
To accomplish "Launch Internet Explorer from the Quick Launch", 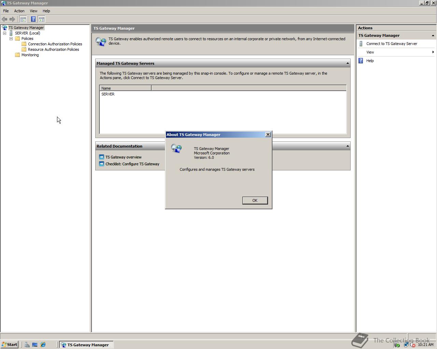I will pos(43,345).
